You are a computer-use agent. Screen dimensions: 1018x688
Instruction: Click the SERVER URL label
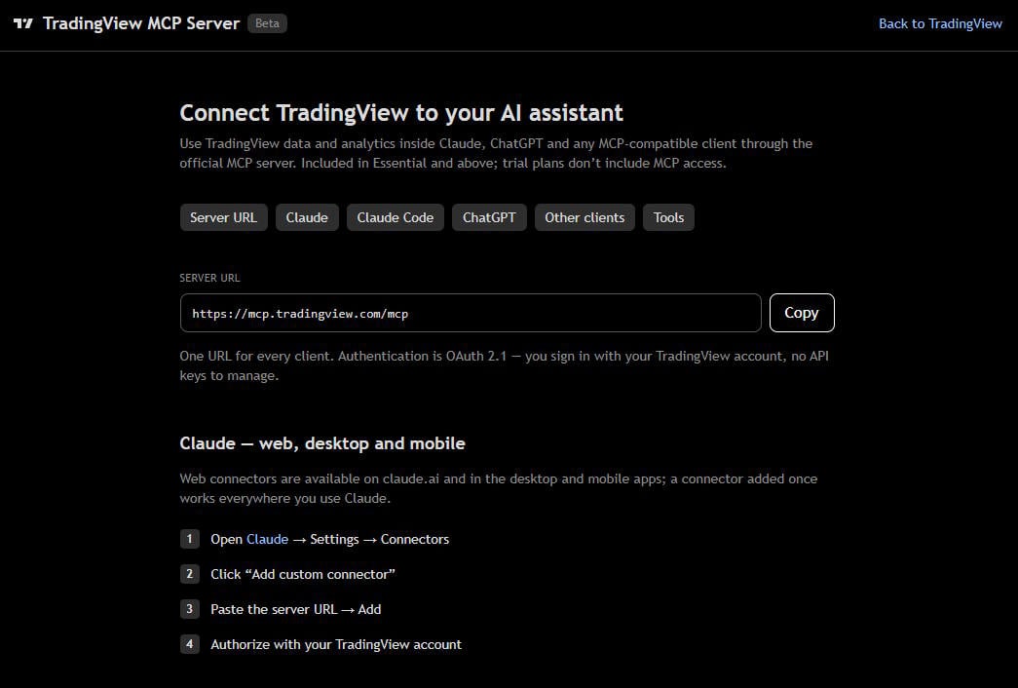point(209,278)
